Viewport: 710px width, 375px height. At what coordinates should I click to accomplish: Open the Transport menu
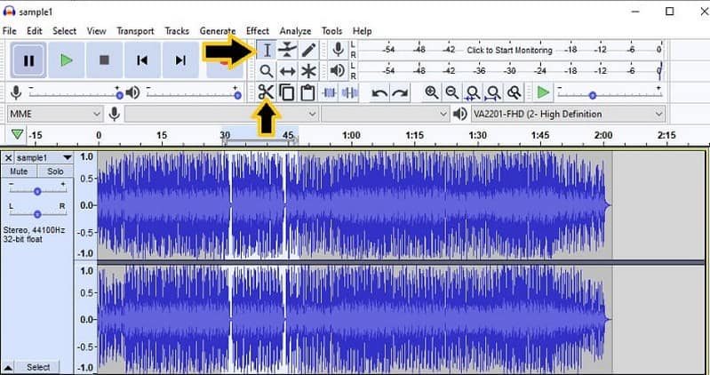pyautogui.click(x=135, y=31)
